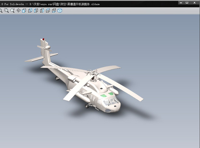
Task: Switch to back view cube icon
Action: [30, 11]
